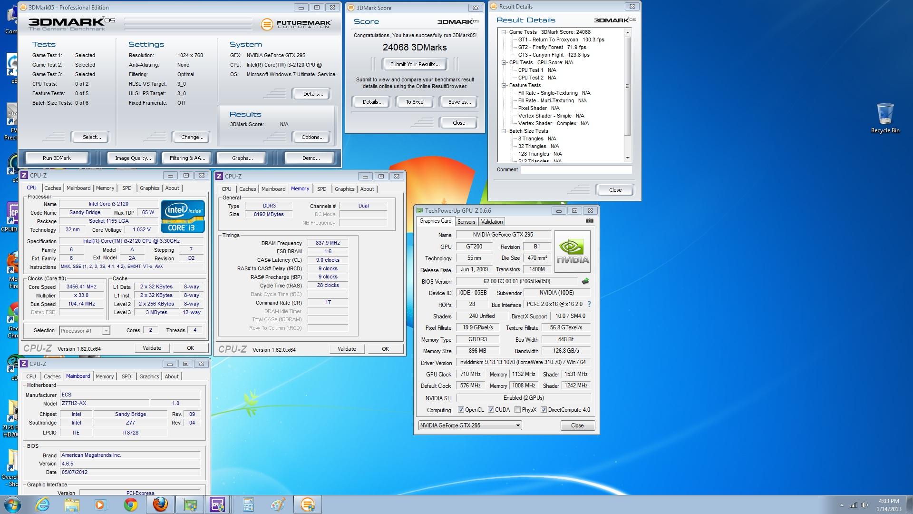The image size is (913, 514).
Task: Click GPU-Z camera screenshot icon
Action: click(589, 221)
